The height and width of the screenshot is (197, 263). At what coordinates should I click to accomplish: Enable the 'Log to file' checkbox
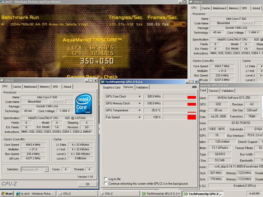point(106,179)
